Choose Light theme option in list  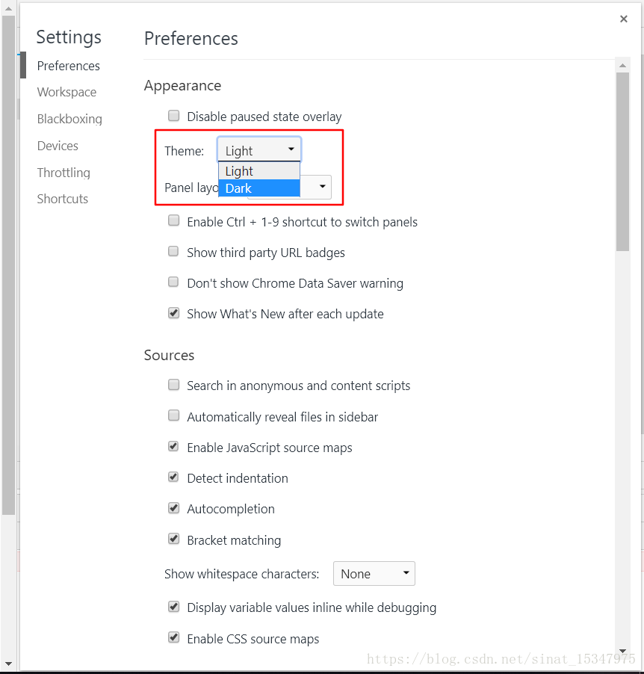[258, 171]
